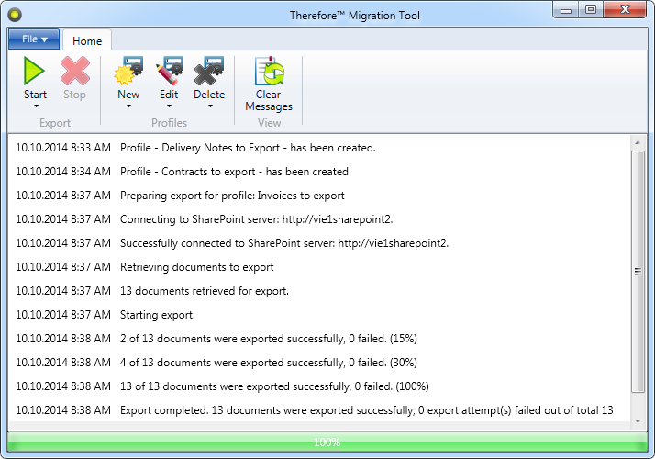Screen dimensions: 655x459
Task: Select the 'Starting export.' message
Action: [158, 314]
